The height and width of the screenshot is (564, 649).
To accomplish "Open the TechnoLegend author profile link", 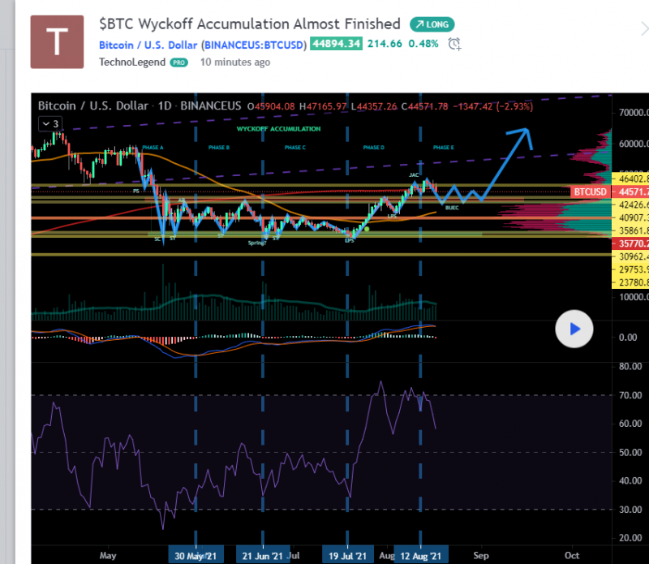I will click(132, 62).
